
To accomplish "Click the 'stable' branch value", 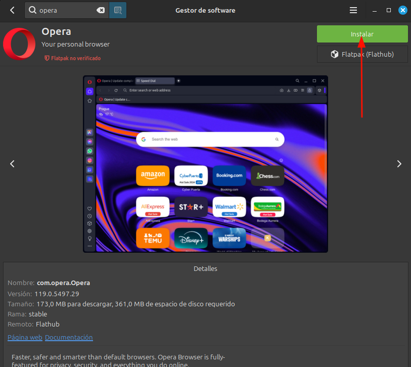I will pos(38,314).
